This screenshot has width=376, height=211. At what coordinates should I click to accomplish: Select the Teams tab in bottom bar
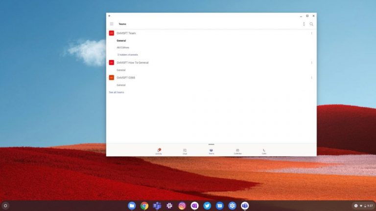(211, 151)
